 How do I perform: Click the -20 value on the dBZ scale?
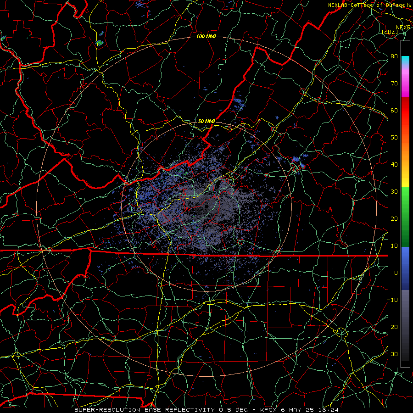pyautogui.click(x=392, y=327)
